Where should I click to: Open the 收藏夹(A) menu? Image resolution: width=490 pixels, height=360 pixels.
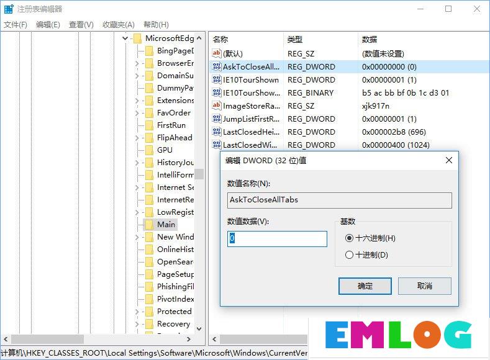coord(119,25)
